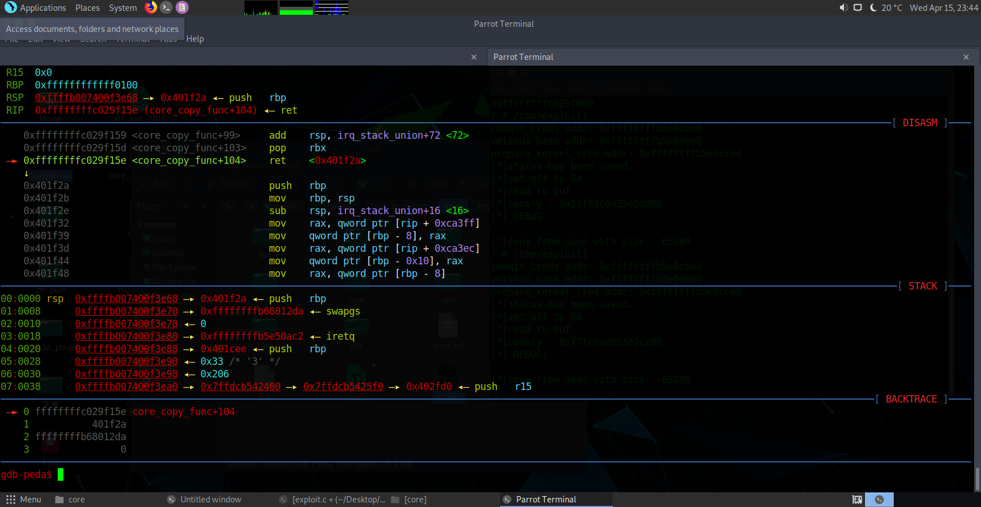
Task: Open the CPU usage monitor graph
Action: pos(260,7)
